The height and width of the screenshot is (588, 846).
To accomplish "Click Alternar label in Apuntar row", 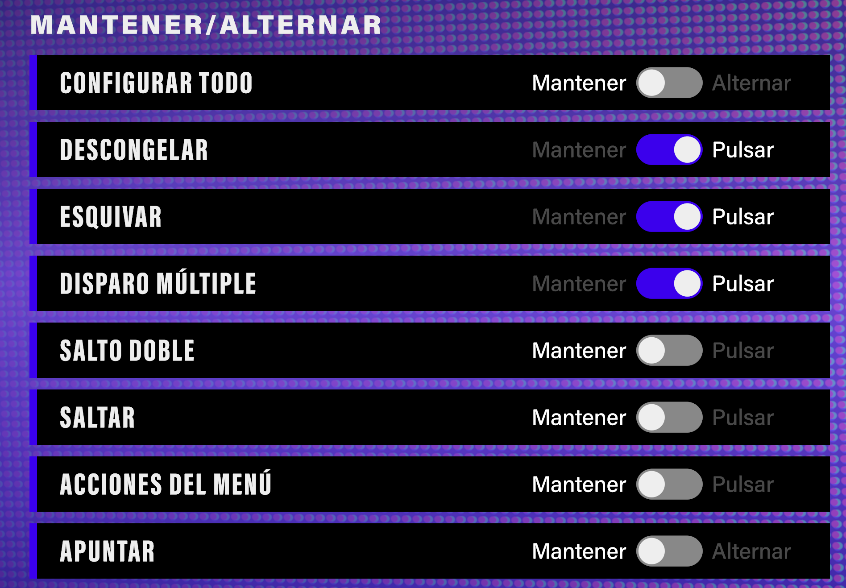I will (x=751, y=551).
